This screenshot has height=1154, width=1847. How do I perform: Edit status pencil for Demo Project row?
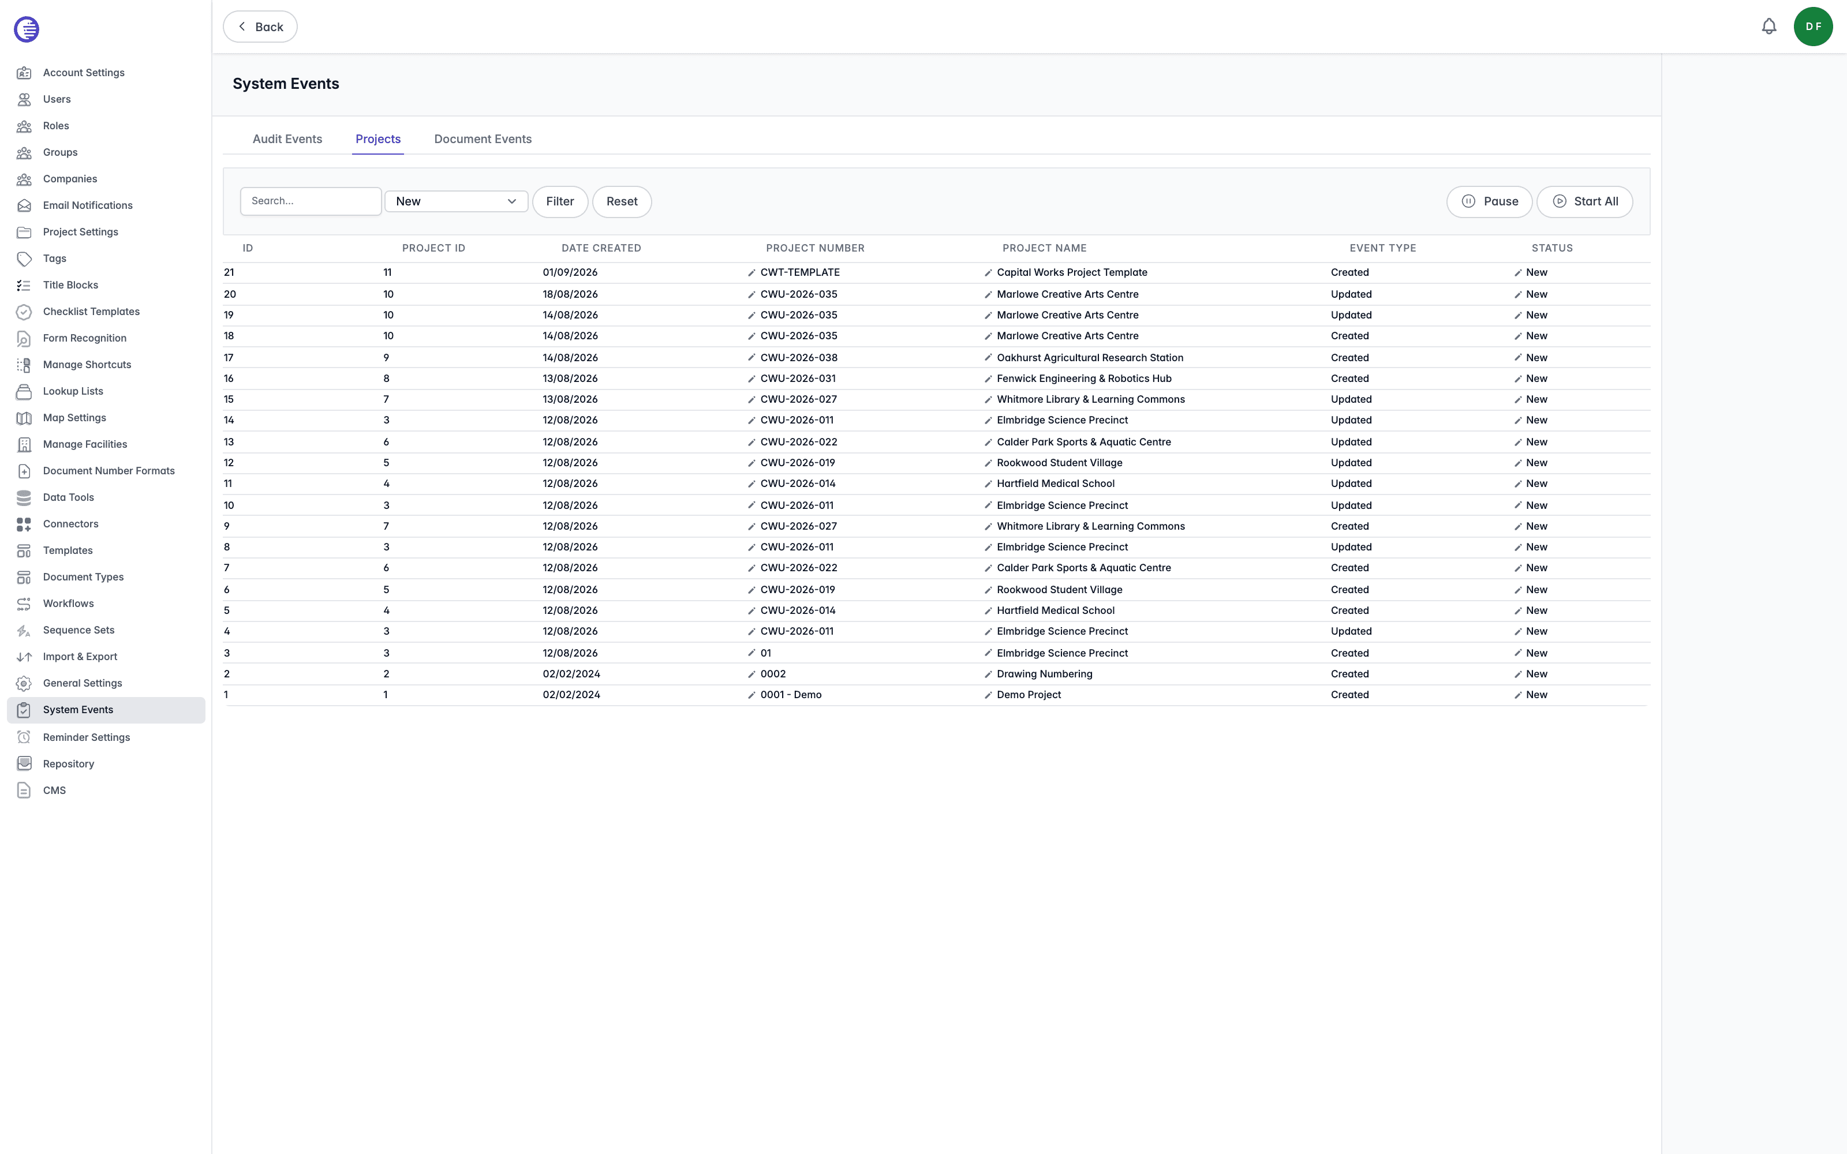tap(1518, 695)
